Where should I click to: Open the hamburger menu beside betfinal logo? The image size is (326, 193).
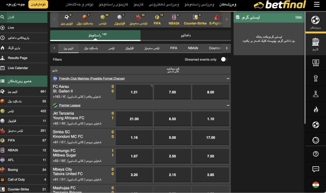[316, 4]
